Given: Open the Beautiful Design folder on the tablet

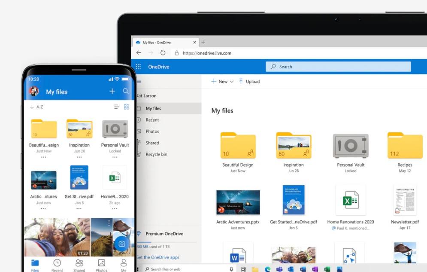Looking at the screenshot, I should pyautogui.click(x=238, y=146).
